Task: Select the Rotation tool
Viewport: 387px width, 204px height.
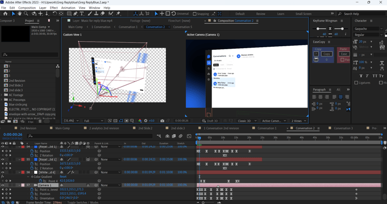Action: pyautogui.click(x=55, y=14)
